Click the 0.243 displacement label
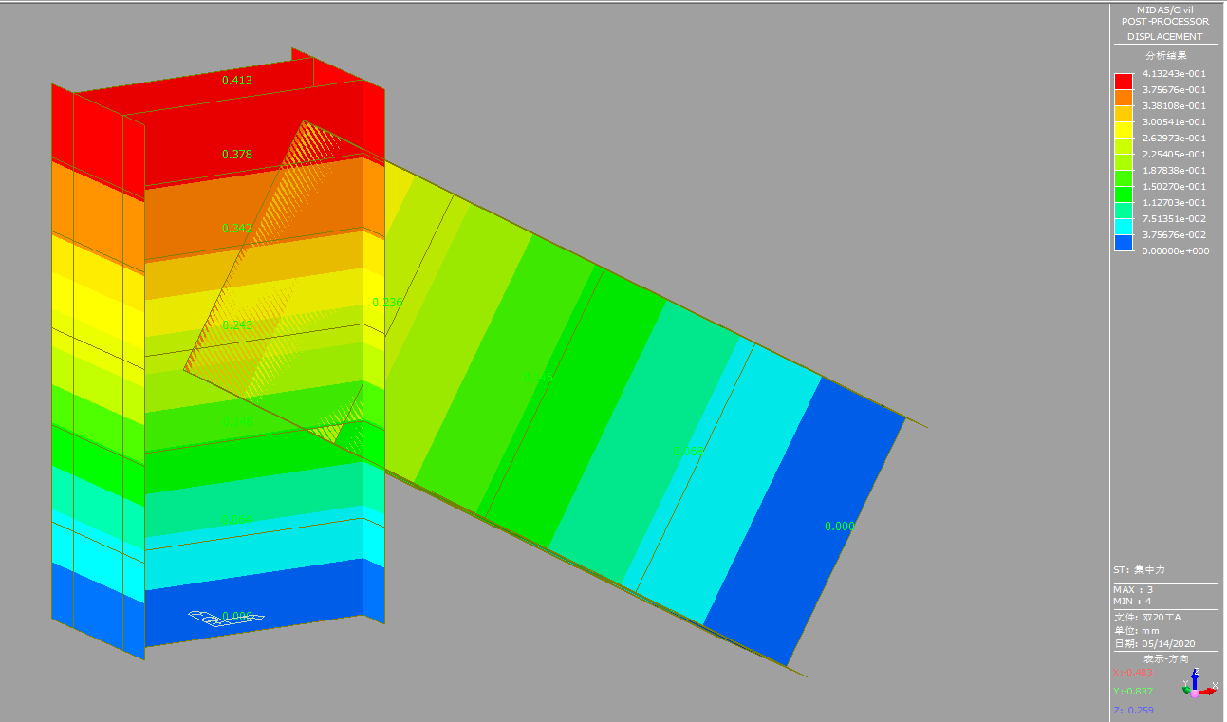This screenshot has height=722, width=1227. 237,325
